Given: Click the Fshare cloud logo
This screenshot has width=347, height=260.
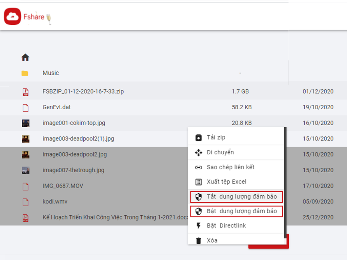Looking at the screenshot, I should pyautogui.click(x=13, y=17).
